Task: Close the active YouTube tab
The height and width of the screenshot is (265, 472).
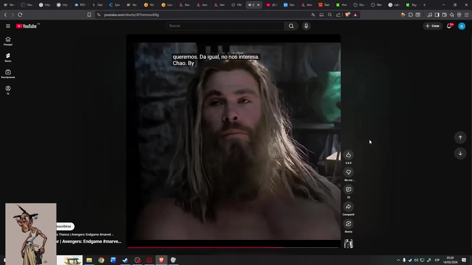Action: point(258,5)
